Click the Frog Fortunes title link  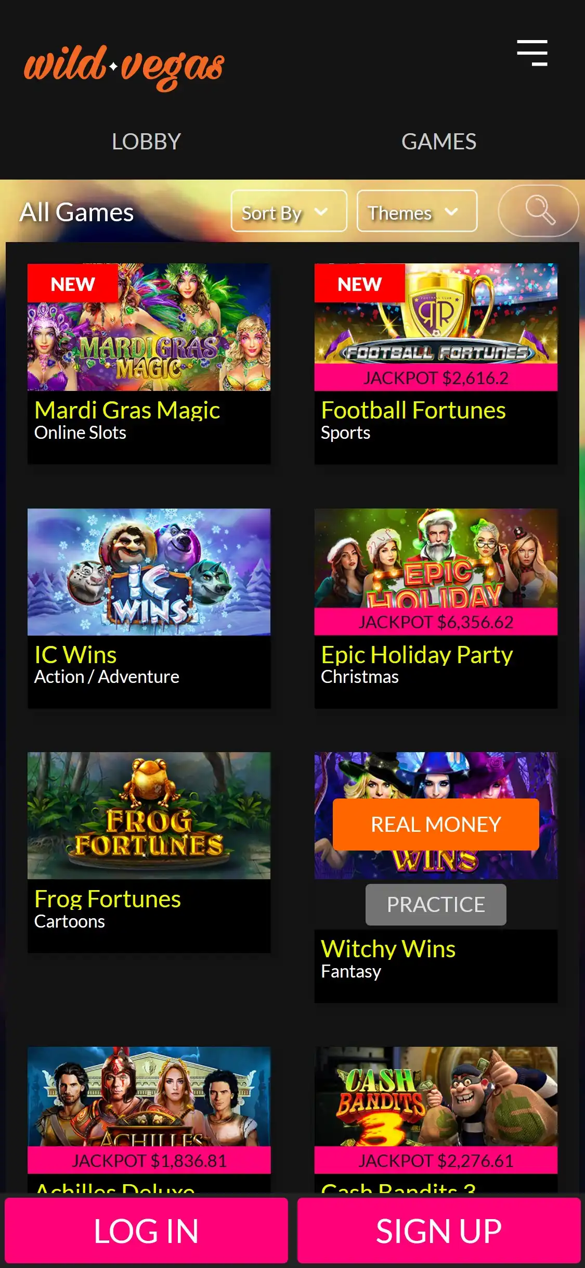[x=108, y=899]
